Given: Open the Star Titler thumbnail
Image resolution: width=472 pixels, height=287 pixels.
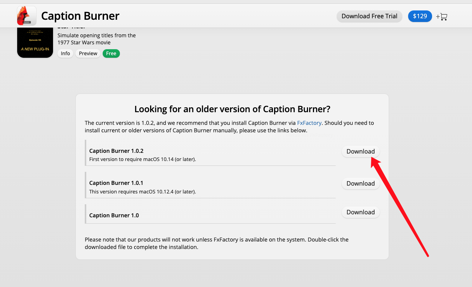Looking at the screenshot, I should coord(35,42).
